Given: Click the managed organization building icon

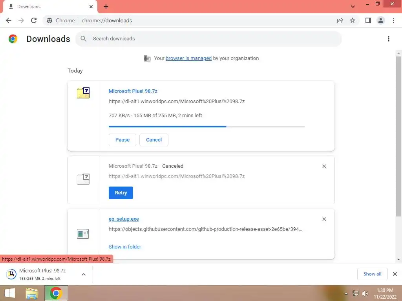Looking at the screenshot, I should point(147,58).
